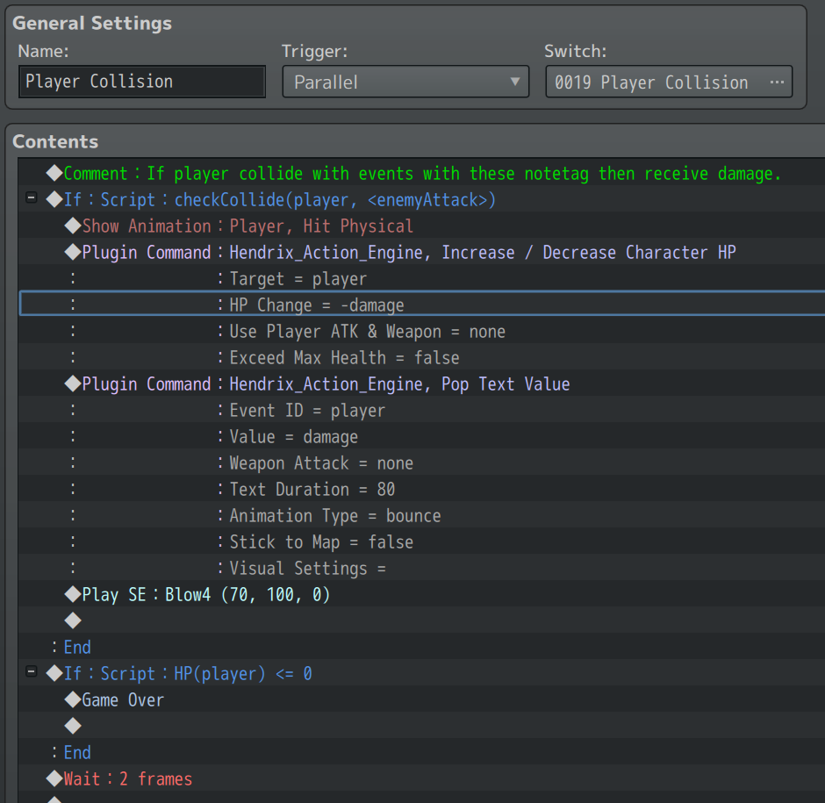The image size is (825, 803).
Task: Select Exceed Max Health = false line
Action: tap(421, 357)
